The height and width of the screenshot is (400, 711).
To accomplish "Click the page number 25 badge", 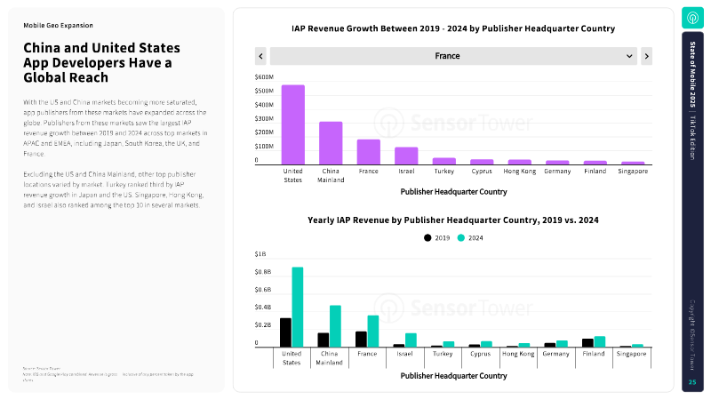I will click(x=693, y=382).
